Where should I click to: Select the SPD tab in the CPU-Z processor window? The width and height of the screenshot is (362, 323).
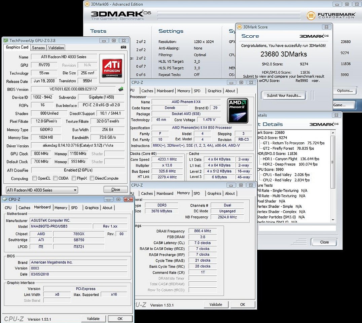click(x=197, y=91)
